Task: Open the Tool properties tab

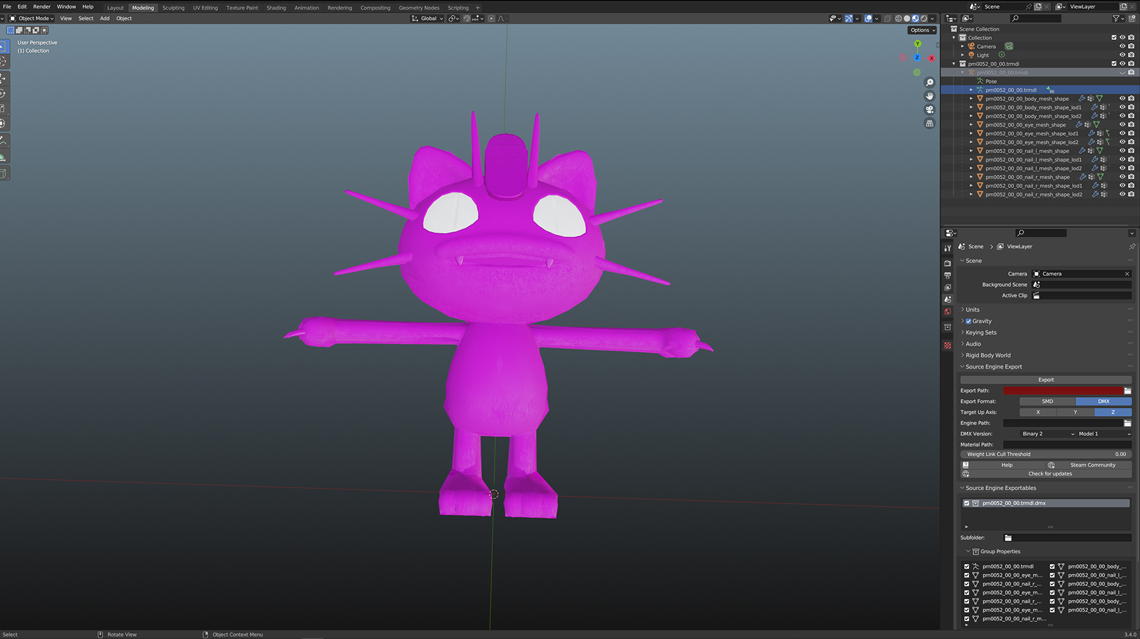Action: (x=947, y=248)
